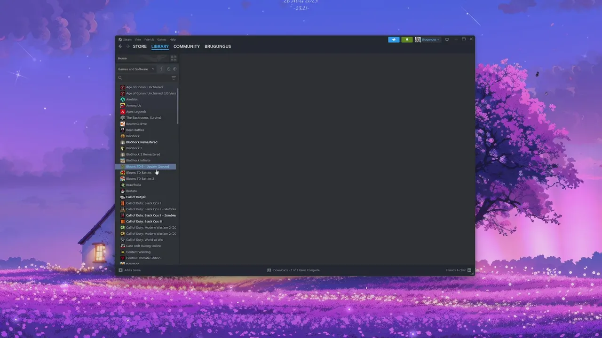Toggle the recent activity clock filter
Viewport: 602px width, 338px height.
168,69
